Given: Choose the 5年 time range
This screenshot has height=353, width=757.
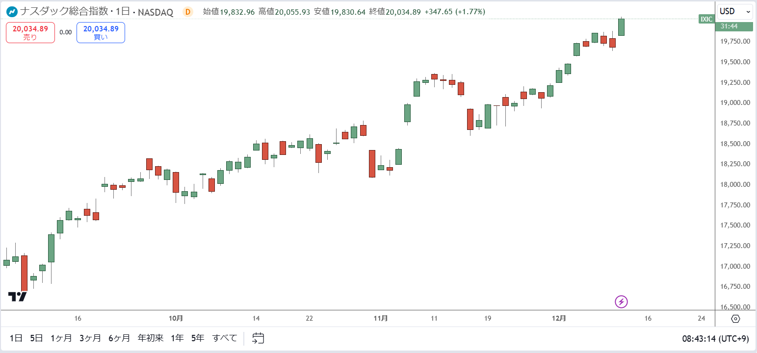Looking at the screenshot, I should pyautogui.click(x=197, y=338).
